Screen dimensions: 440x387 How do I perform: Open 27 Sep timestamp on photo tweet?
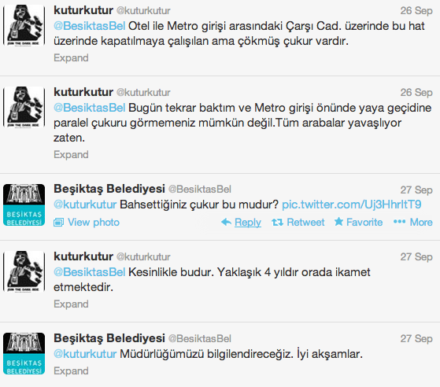point(416,190)
